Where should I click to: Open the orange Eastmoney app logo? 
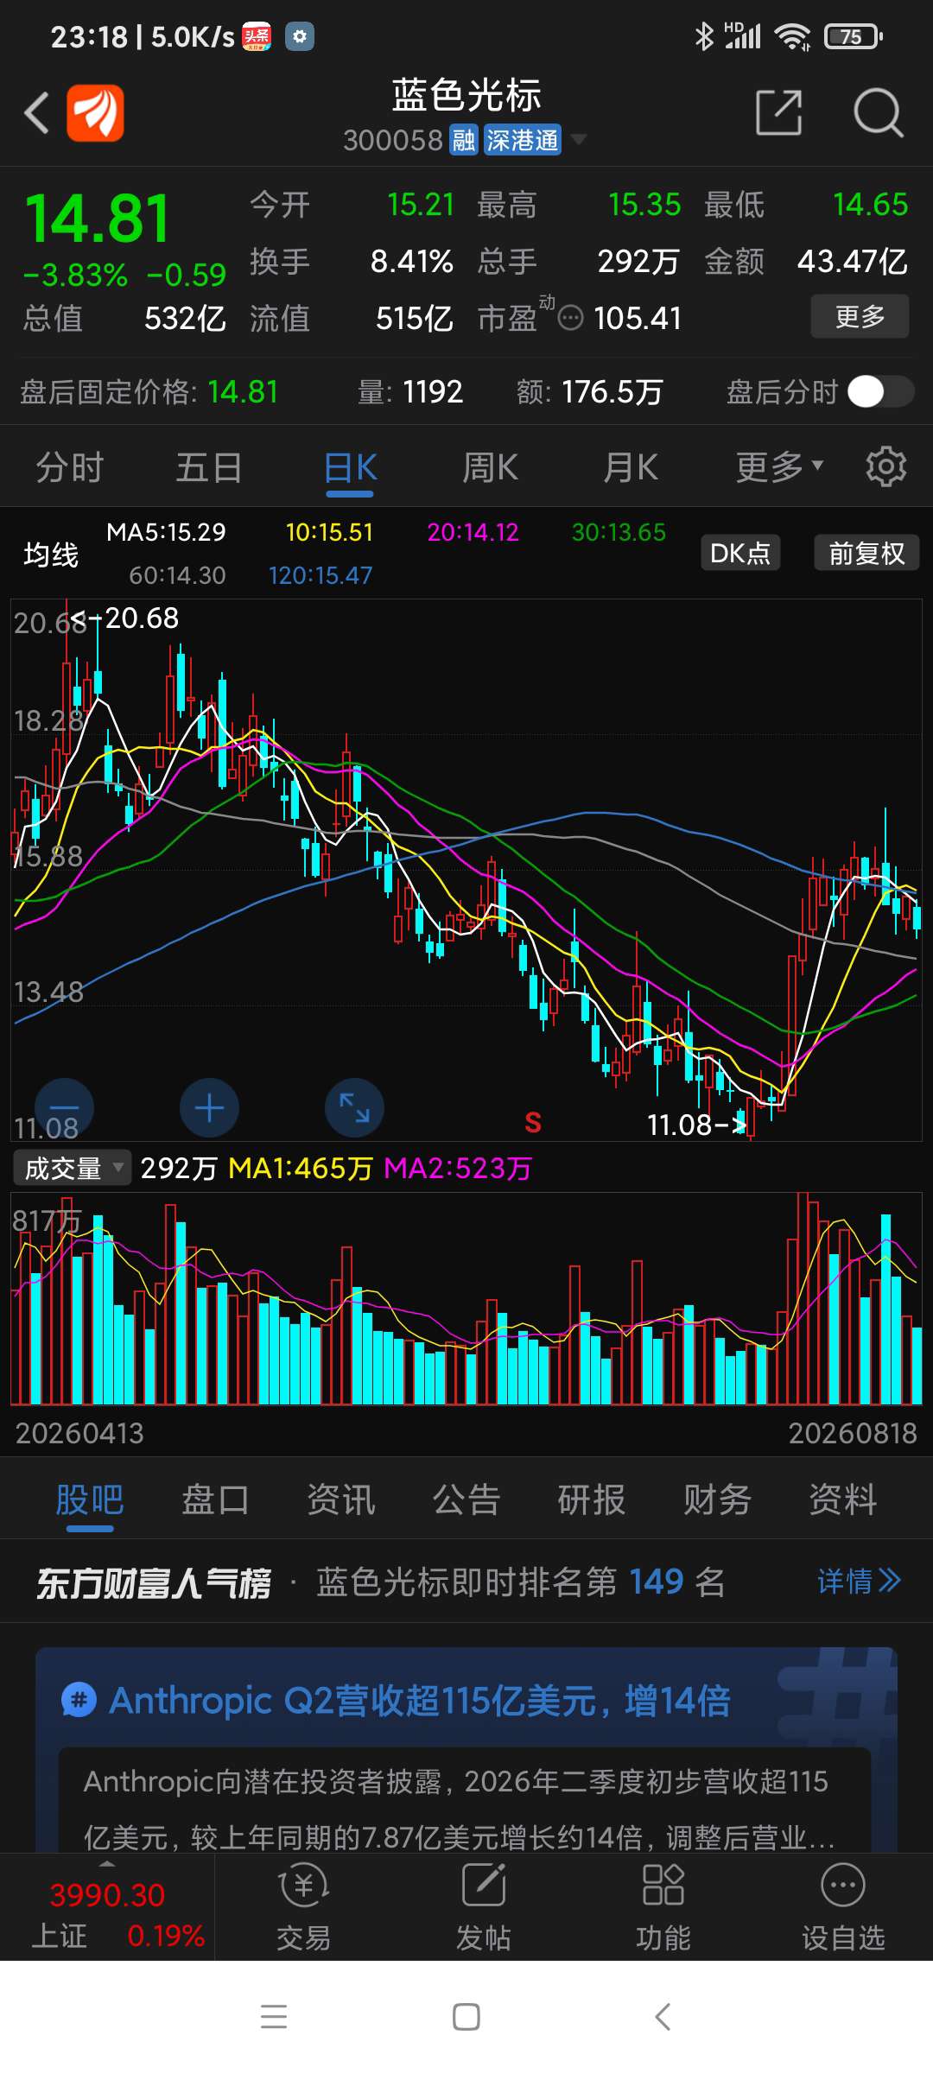pos(95,112)
